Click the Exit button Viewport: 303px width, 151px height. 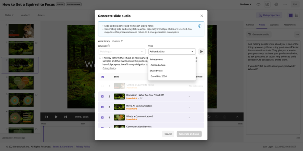point(295,4)
